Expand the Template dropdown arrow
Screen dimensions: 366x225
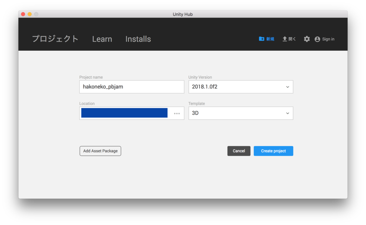pos(288,113)
